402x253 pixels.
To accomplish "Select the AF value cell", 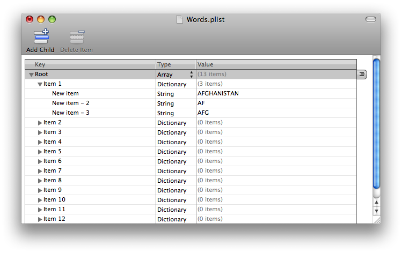I will [276, 103].
